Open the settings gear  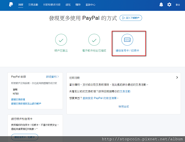(169, 5)
